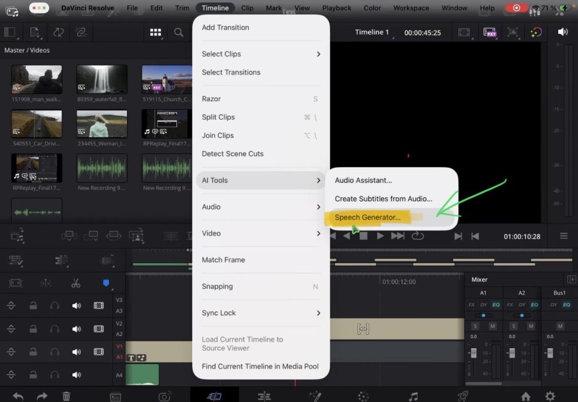
Task: Toggle video enable filmstrip on track V3
Action: pos(98,305)
